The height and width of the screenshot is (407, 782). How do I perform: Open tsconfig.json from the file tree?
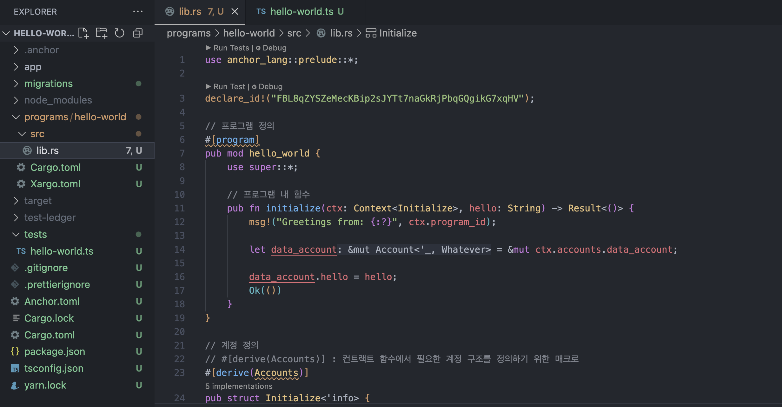pos(54,368)
